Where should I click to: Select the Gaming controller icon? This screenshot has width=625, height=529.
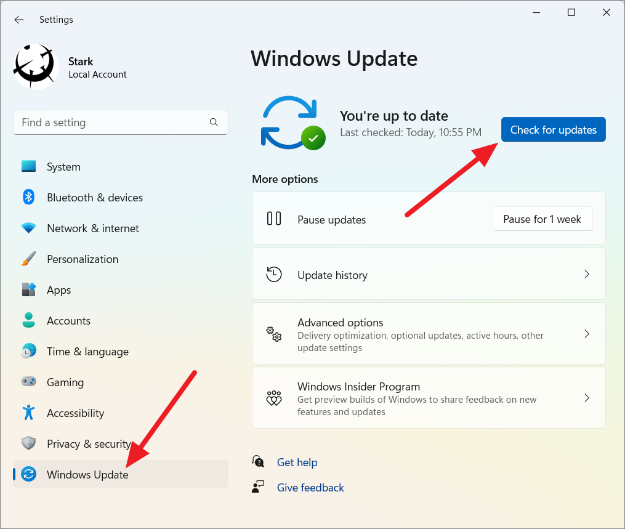point(28,382)
